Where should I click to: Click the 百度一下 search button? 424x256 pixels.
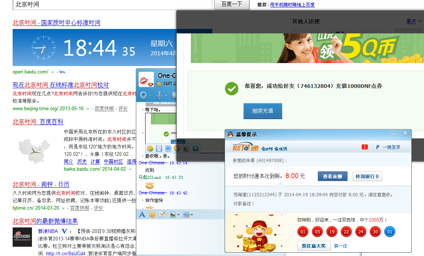(x=232, y=4)
